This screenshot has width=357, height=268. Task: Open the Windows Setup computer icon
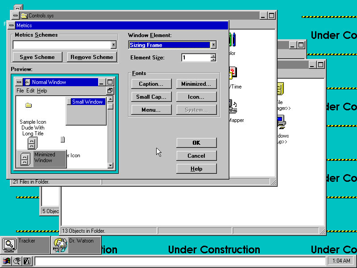click(281, 121)
